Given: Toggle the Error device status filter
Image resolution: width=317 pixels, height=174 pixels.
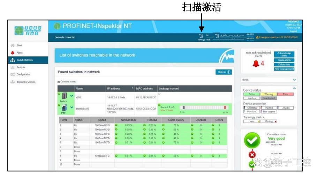Looking at the screenshot, I should [285, 94].
